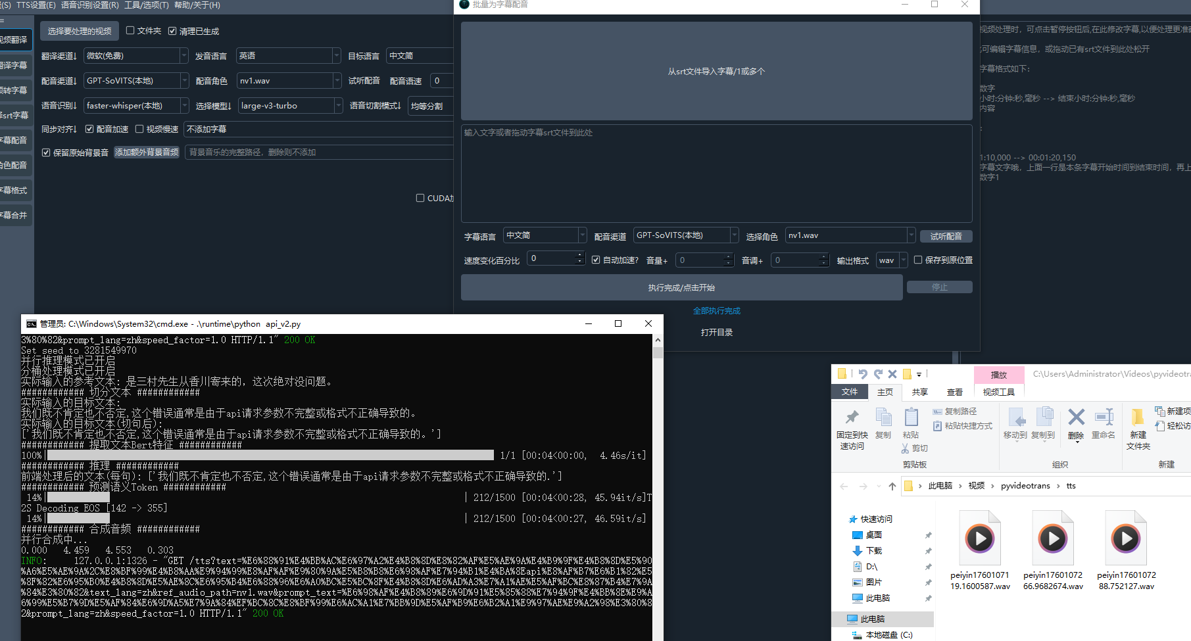Image resolution: width=1191 pixels, height=641 pixels.
Task: Select the peiyin1760107119.1600587.wav file thumbnail
Action: (x=980, y=539)
